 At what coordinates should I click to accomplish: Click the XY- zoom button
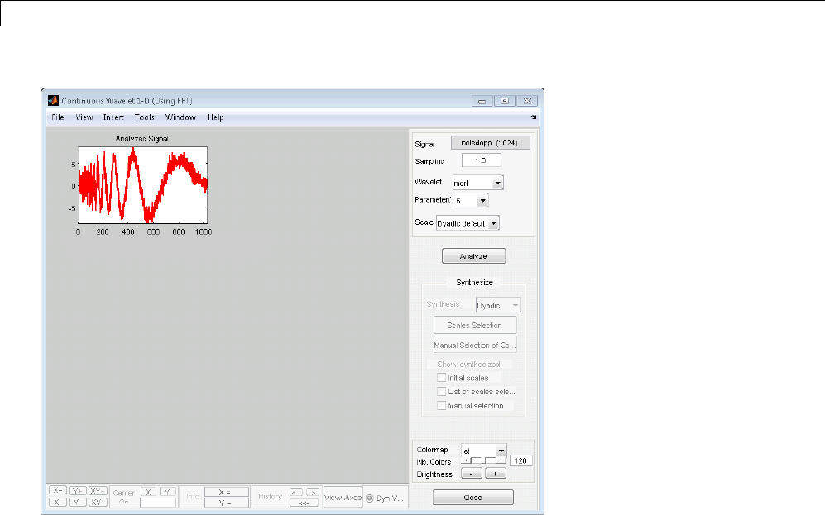point(98,502)
